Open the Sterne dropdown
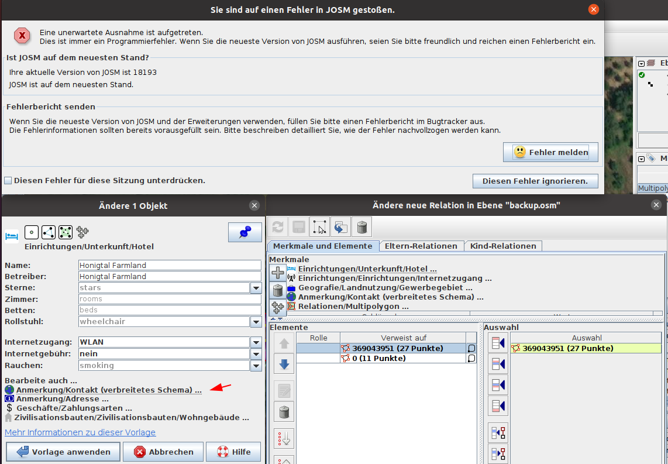 [x=256, y=288]
